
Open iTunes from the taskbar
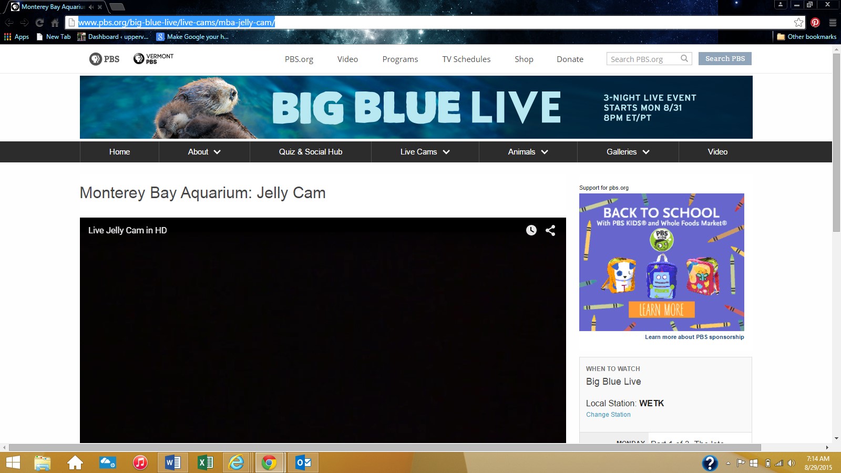140,462
